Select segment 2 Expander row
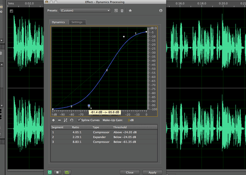 coord(104,137)
